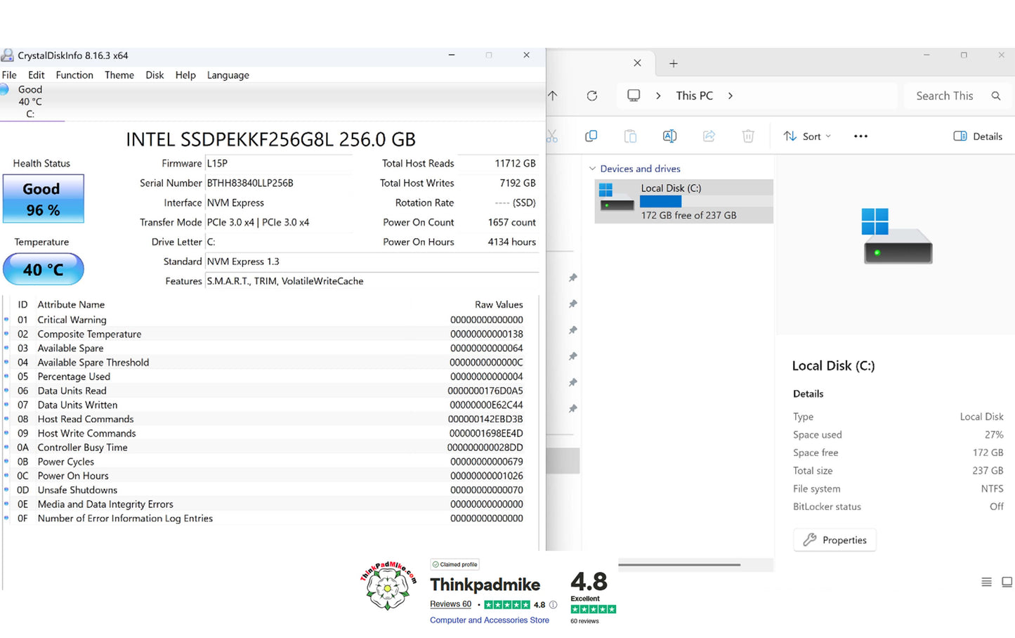1015x638 pixels.
Task: Click the Properties button
Action: [834, 540]
